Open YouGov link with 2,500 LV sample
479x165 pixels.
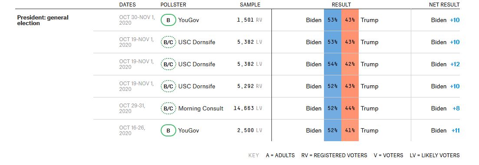[x=188, y=131]
